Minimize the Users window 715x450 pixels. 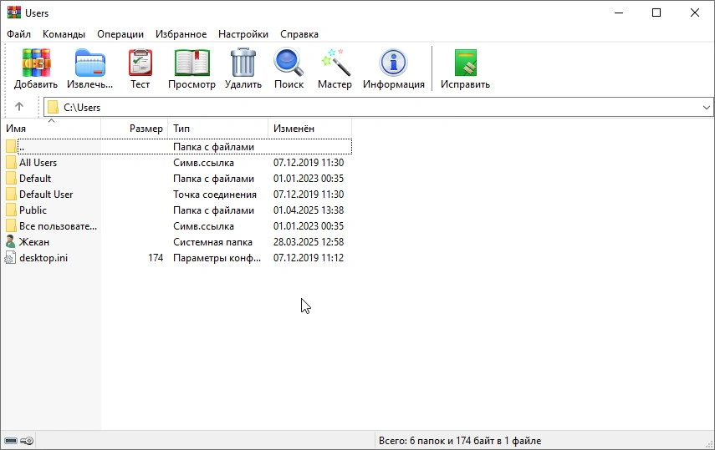[x=619, y=13]
